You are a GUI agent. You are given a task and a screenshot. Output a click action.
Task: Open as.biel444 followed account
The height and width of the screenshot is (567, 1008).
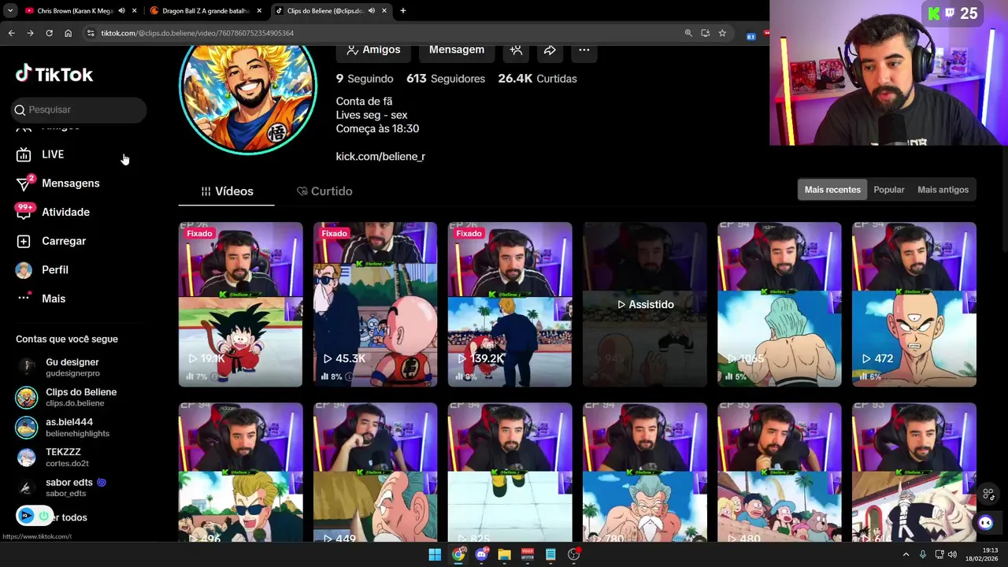[x=71, y=428]
